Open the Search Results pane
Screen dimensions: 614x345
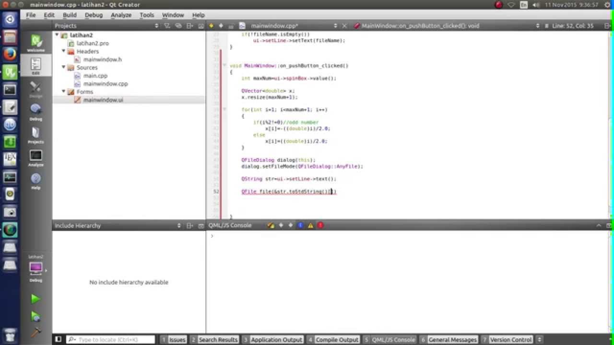coord(218,339)
